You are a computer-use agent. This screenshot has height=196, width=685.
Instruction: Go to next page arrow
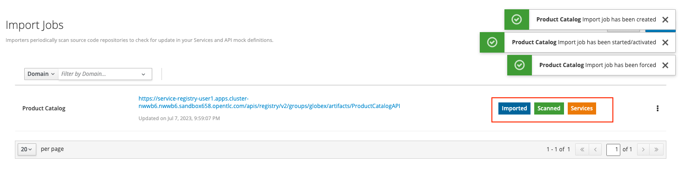pos(643,149)
